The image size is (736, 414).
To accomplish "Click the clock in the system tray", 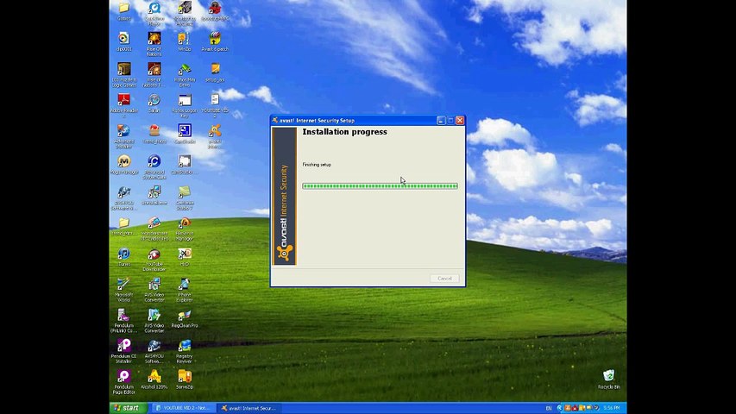I will pyautogui.click(x=612, y=408).
